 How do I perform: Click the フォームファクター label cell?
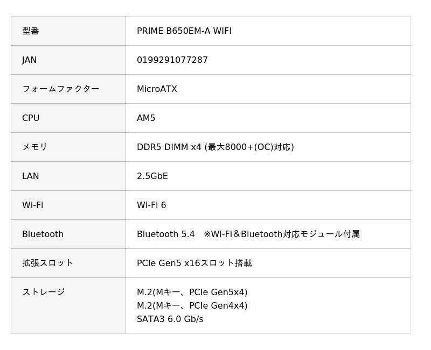tap(60, 89)
